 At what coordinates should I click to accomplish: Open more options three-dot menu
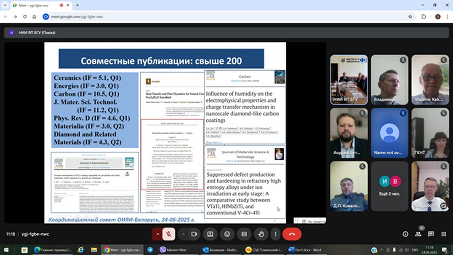tap(275, 234)
